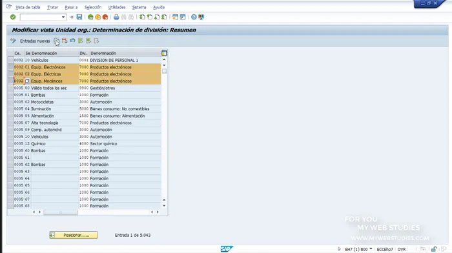Open the Vista de tabla menu
This screenshot has height=253, width=452.
pos(28,7)
